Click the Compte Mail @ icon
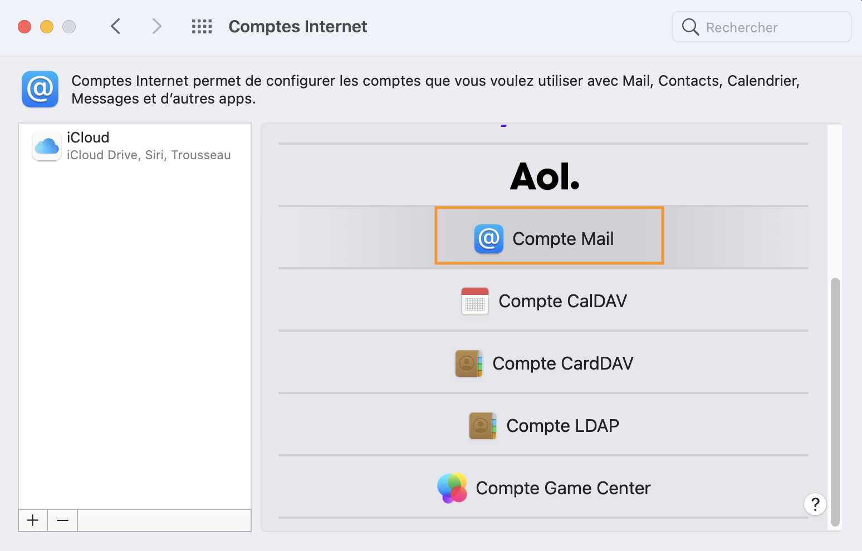 click(x=489, y=239)
